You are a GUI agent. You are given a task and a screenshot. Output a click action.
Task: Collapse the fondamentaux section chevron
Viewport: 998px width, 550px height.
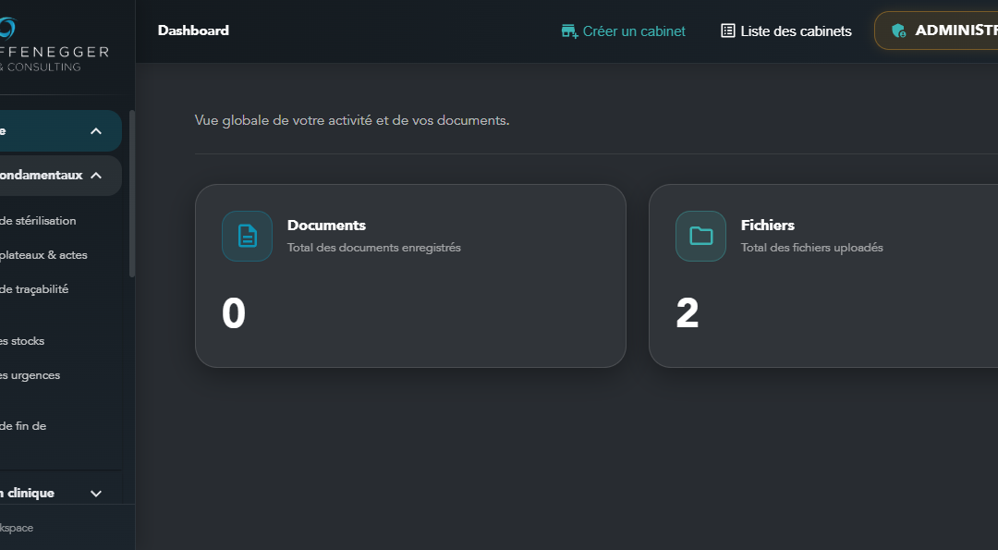(96, 175)
